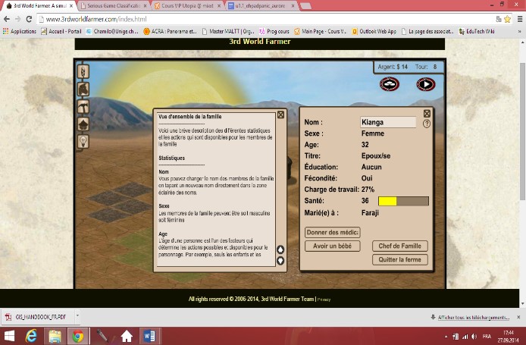Open the Accueil - Portail bookmark
The width and height of the screenshot is (526, 345).
pyautogui.click(x=61, y=31)
